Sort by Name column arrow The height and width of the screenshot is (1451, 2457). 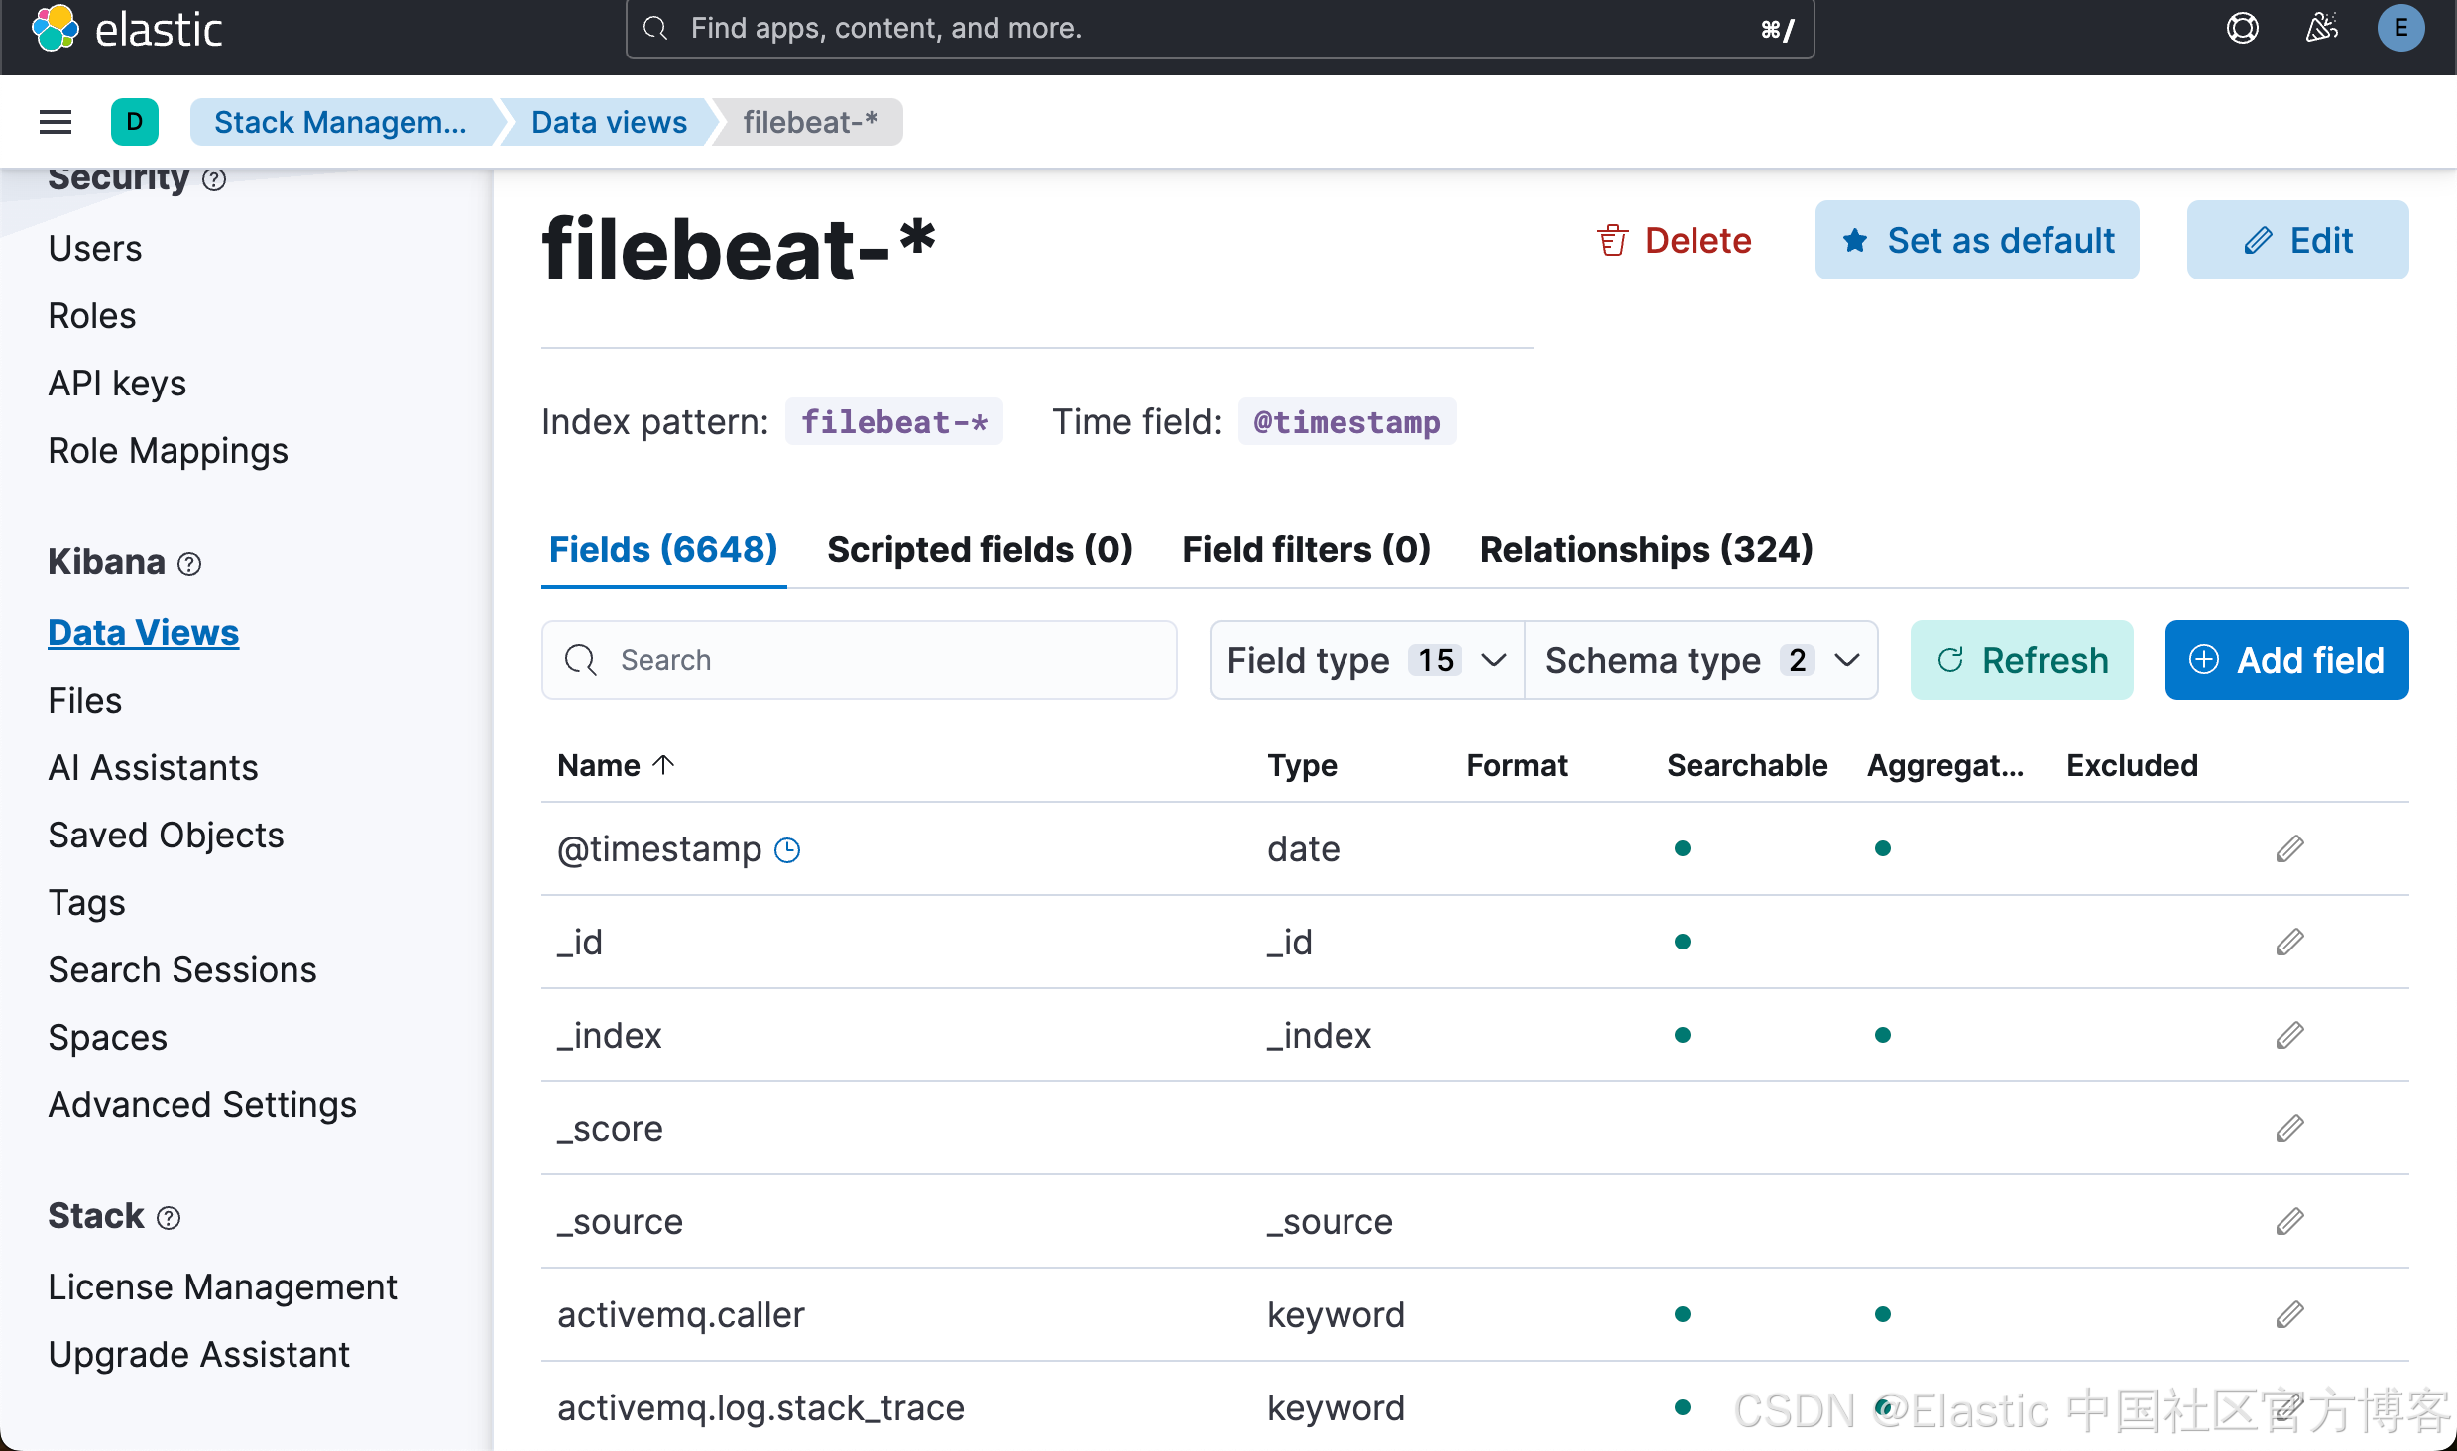[x=663, y=764]
